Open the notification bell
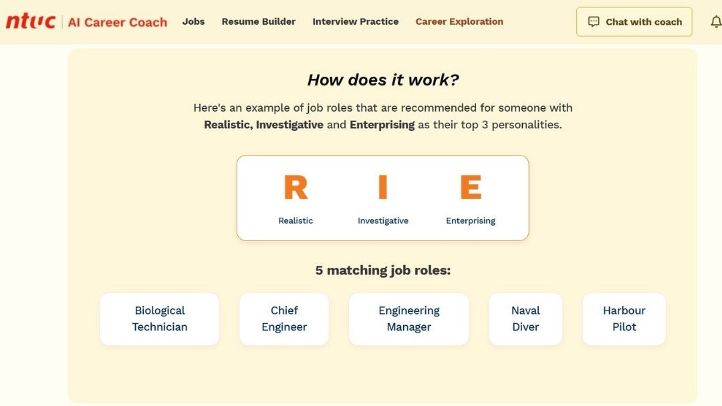 [x=717, y=21]
